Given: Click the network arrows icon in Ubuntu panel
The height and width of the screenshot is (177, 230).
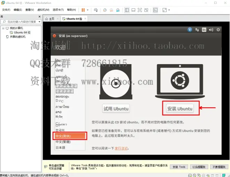Looking at the screenshot, I should point(197,30).
